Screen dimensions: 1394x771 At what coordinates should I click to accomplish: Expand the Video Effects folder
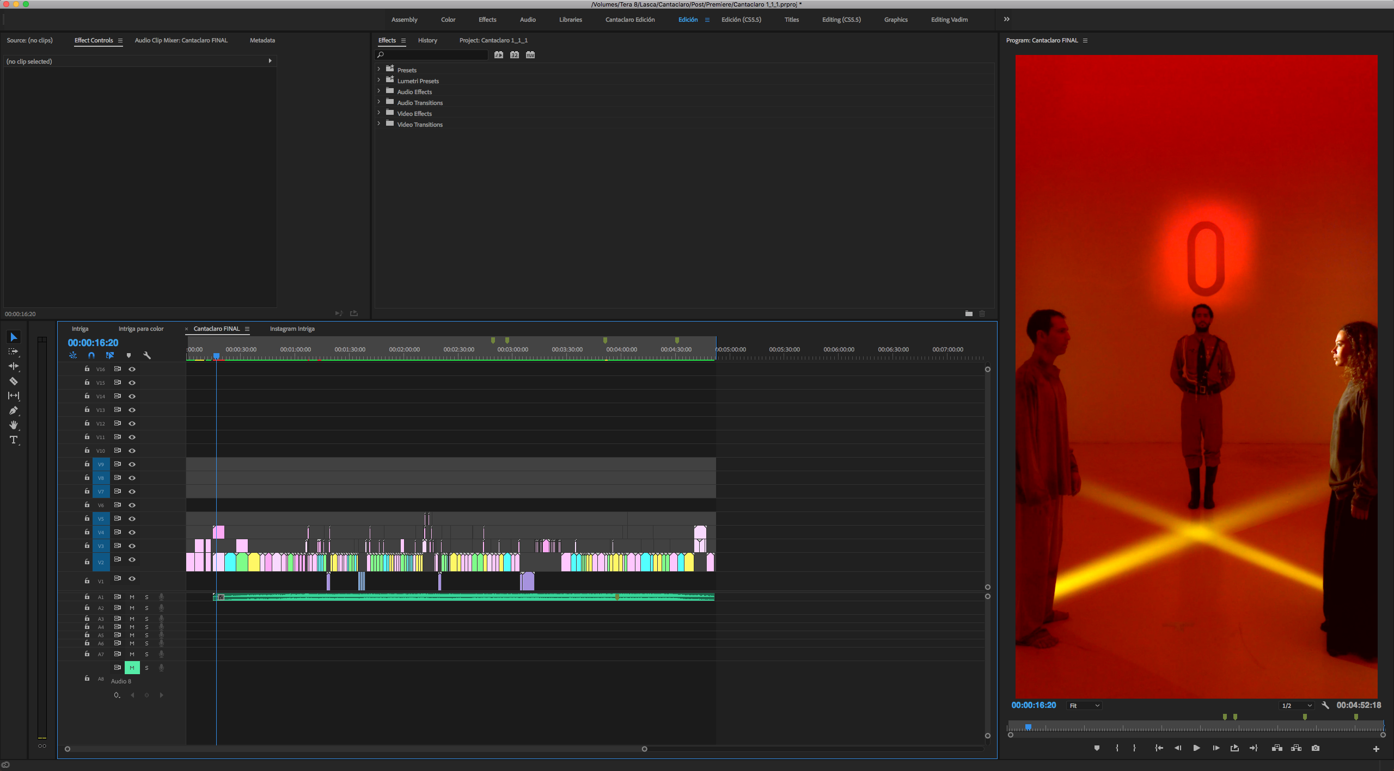coord(378,113)
